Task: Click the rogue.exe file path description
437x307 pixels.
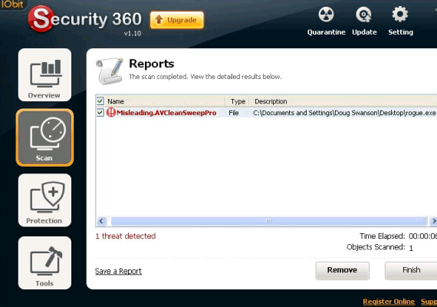Action: (x=344, y=113)
